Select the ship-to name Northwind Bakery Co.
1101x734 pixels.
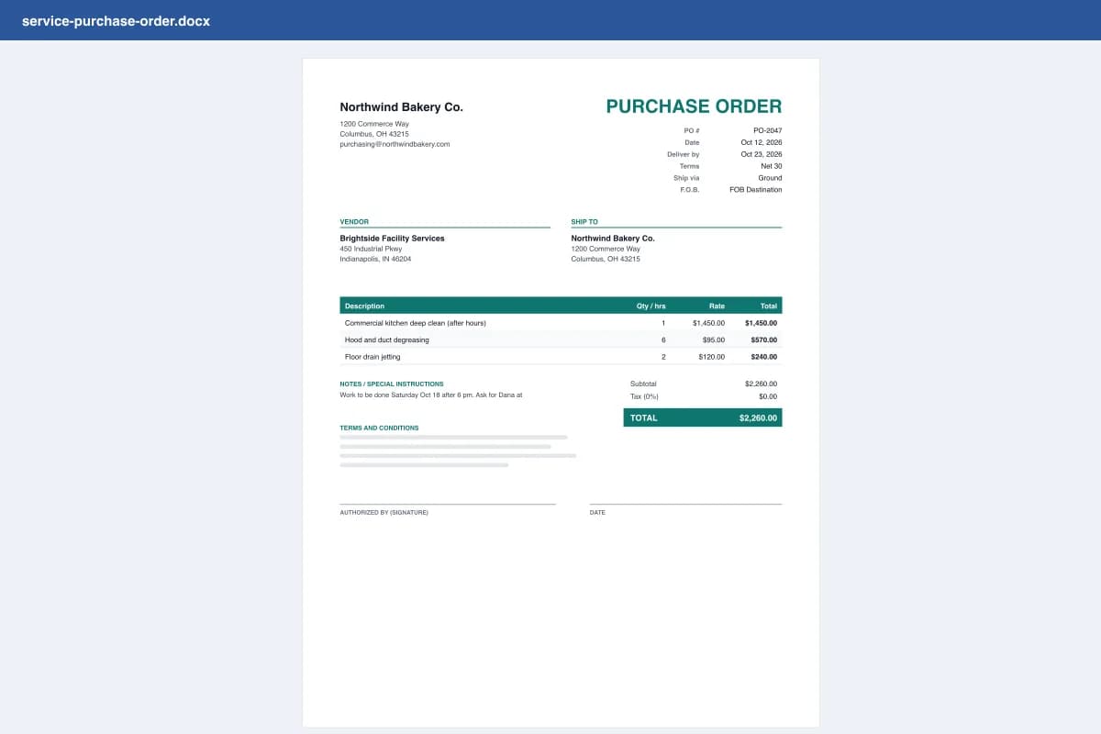coord(613,239)
